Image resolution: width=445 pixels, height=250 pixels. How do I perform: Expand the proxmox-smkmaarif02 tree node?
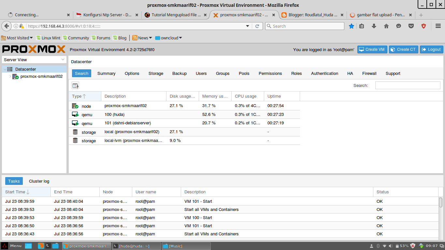pos(10,76)
